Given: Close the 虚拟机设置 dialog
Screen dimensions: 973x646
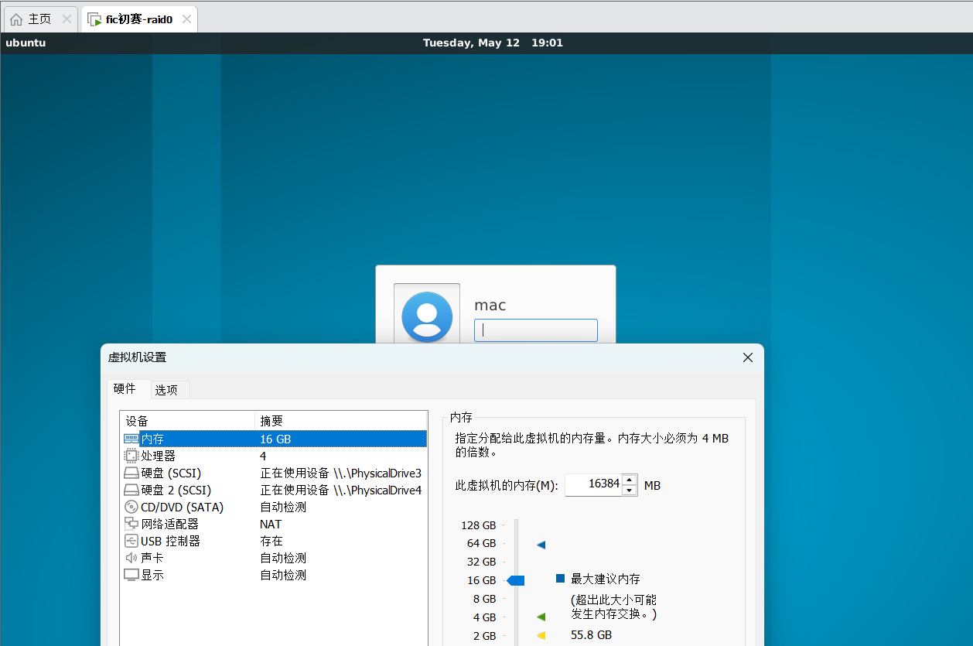Looking at the screenshot, I should coord(748,357).
